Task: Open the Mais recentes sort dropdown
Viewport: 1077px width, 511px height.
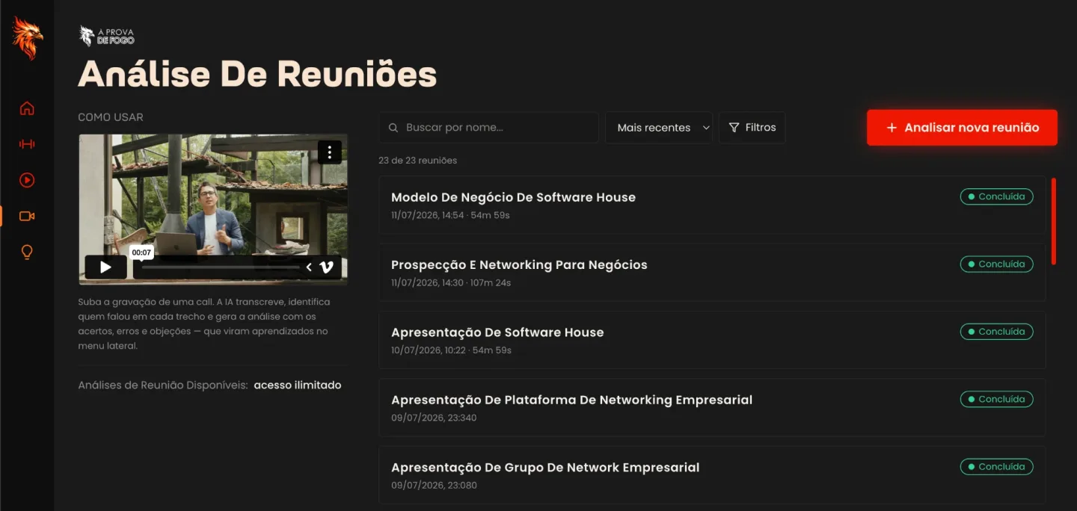Action: click(659, 128)
